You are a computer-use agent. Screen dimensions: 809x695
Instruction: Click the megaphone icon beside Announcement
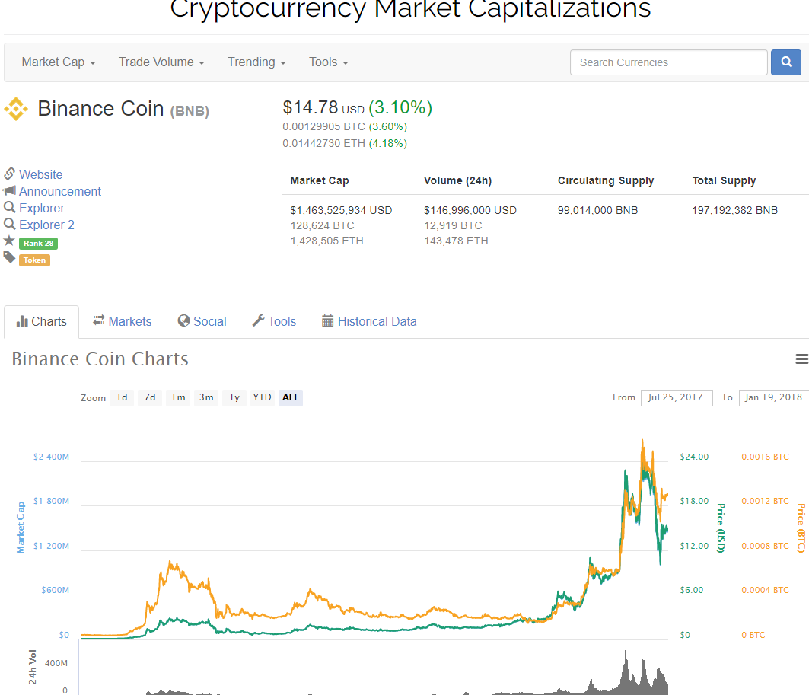coord(9,191)
